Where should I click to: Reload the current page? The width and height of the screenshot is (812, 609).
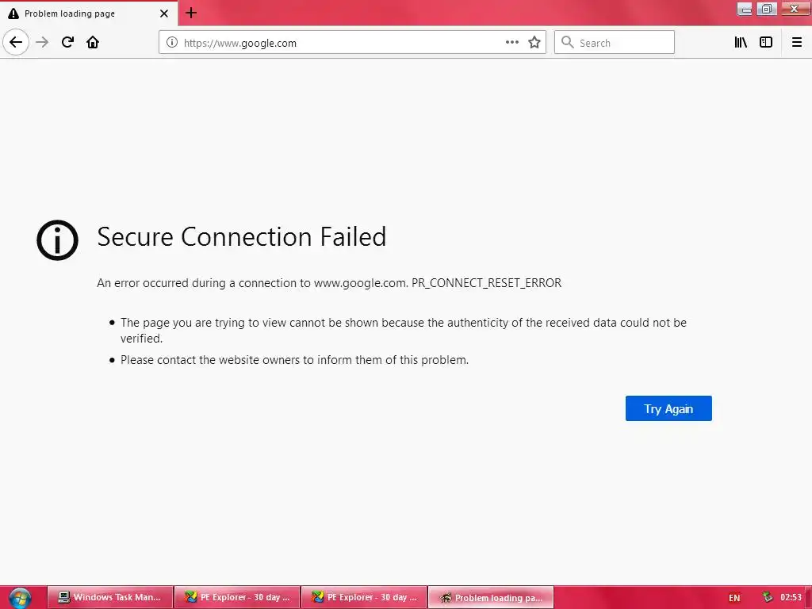pos(67,42)
